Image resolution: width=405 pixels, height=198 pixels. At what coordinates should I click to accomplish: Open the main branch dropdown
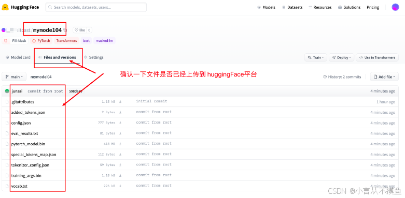pos(14,77)
